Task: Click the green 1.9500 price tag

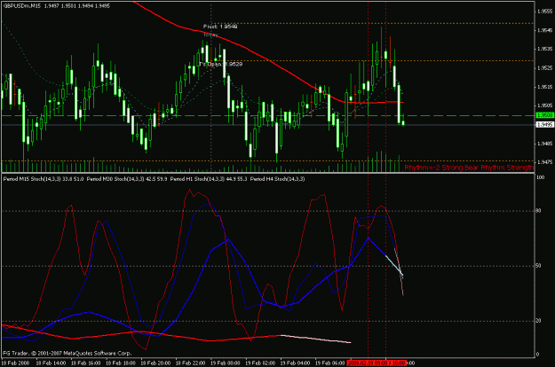Action: click(x=544, y=115)
